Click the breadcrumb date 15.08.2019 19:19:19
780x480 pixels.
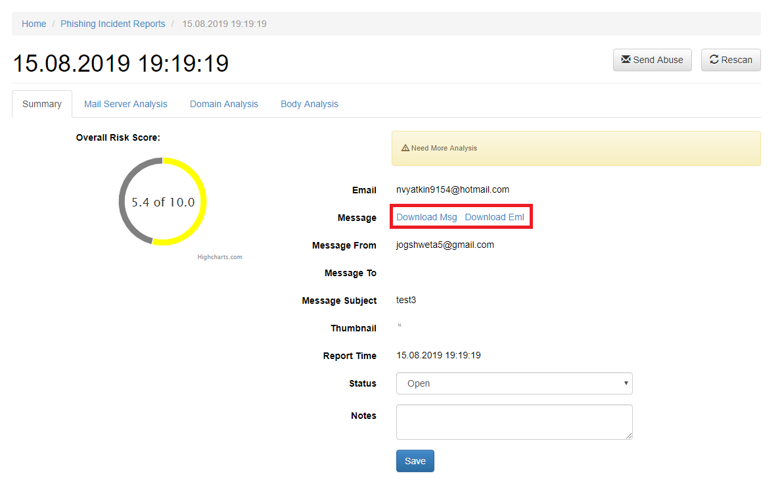point(224,24)
